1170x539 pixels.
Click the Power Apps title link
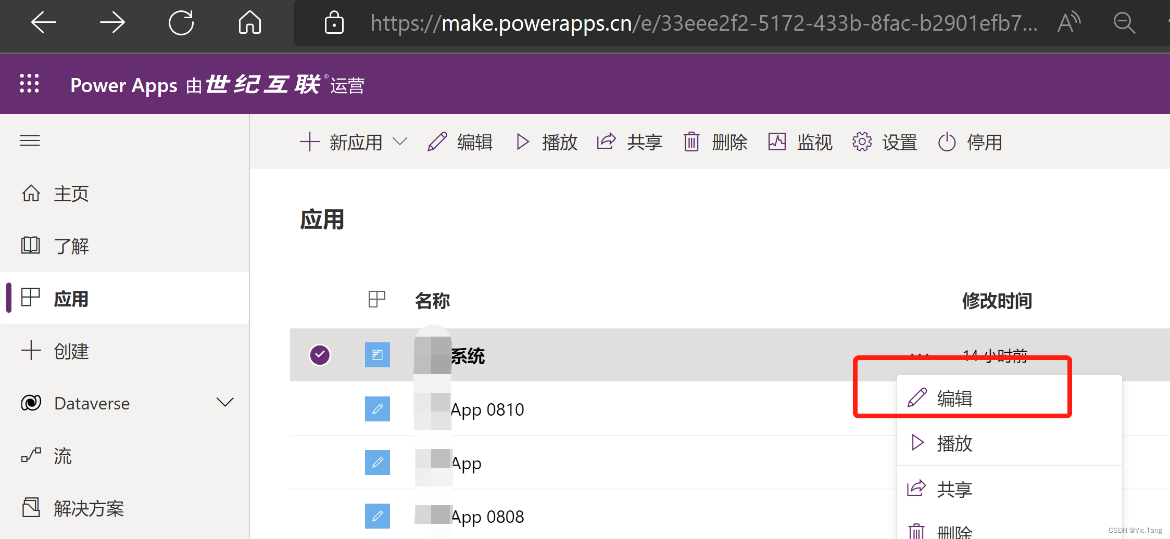(x=124, y=85)
